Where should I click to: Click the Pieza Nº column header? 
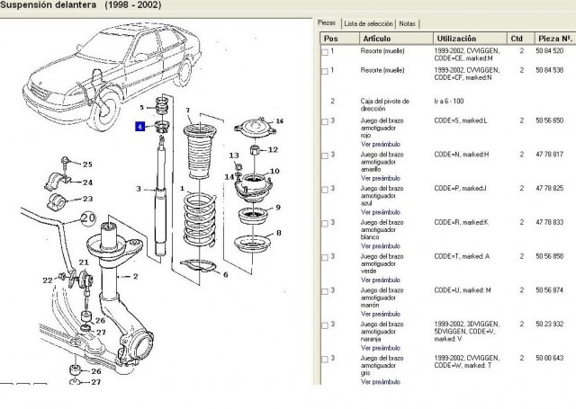coord(554,39)
